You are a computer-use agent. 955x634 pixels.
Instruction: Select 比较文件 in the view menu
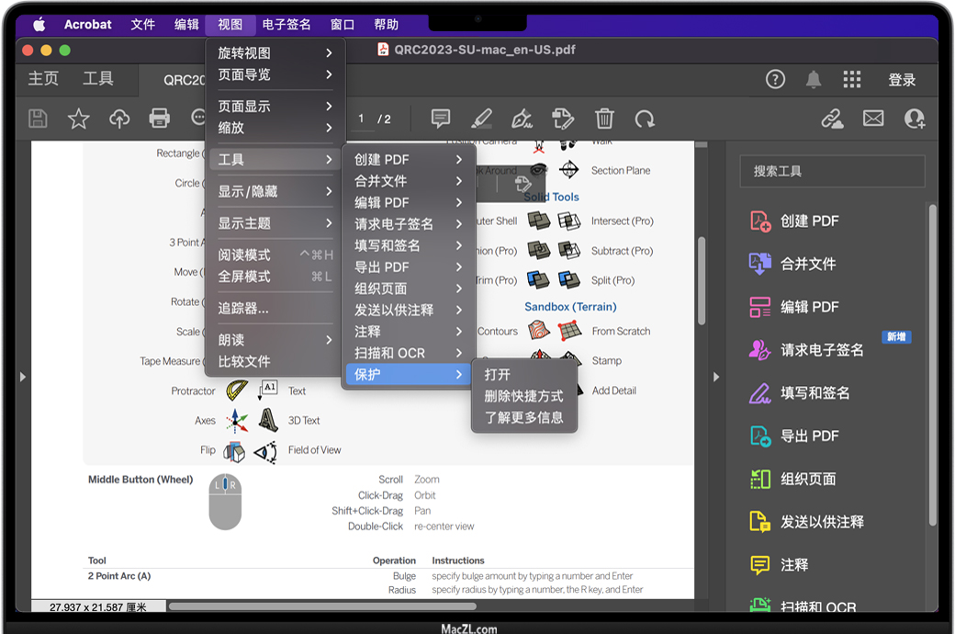244,362
